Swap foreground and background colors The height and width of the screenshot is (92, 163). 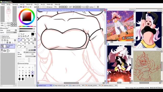coord(35,33)
